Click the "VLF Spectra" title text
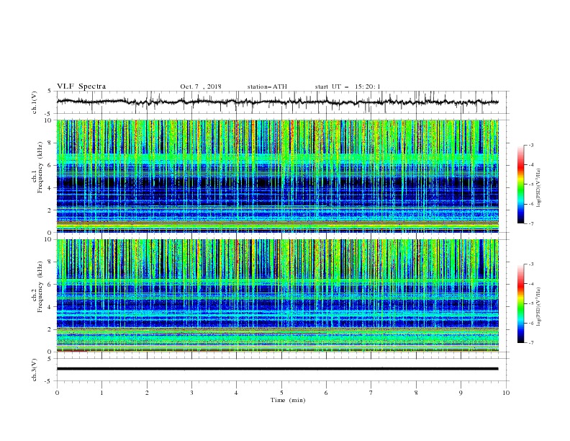This screenshot has width=570, height=441. [x=81, y=86]
